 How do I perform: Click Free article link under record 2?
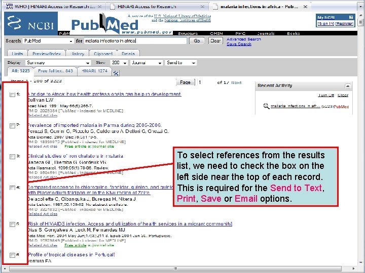tap(89, 147)
